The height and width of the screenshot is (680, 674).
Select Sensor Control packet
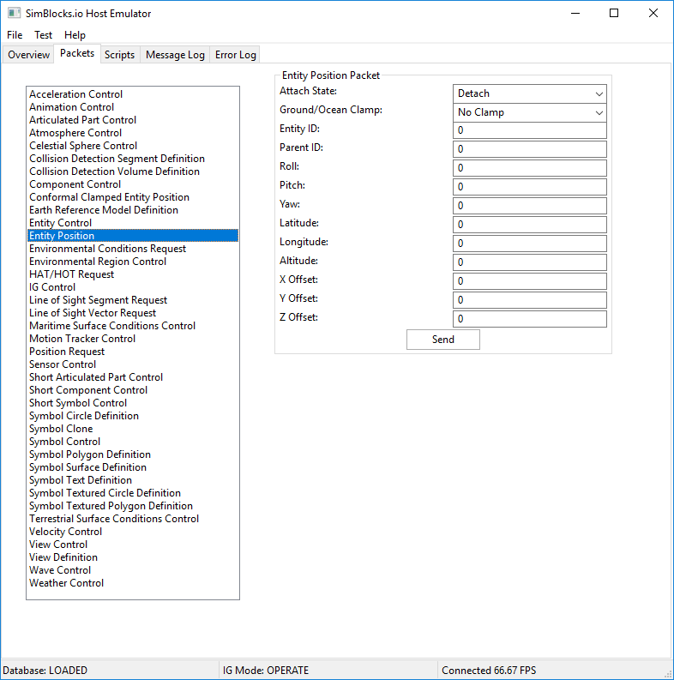click(x=133, y=364)
